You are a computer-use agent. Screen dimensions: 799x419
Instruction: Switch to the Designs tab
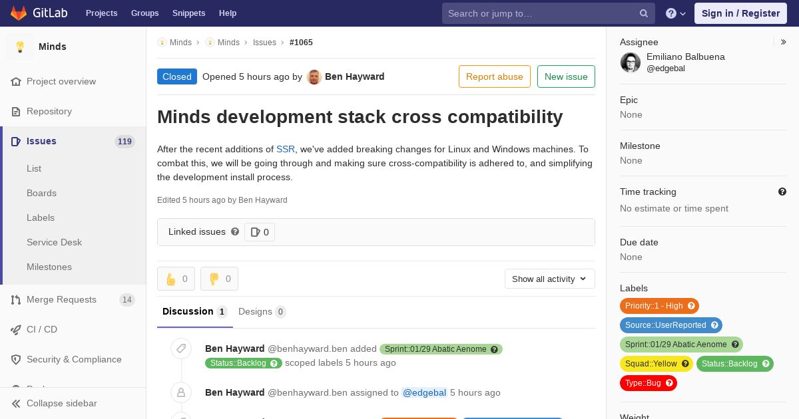[262, 311]
